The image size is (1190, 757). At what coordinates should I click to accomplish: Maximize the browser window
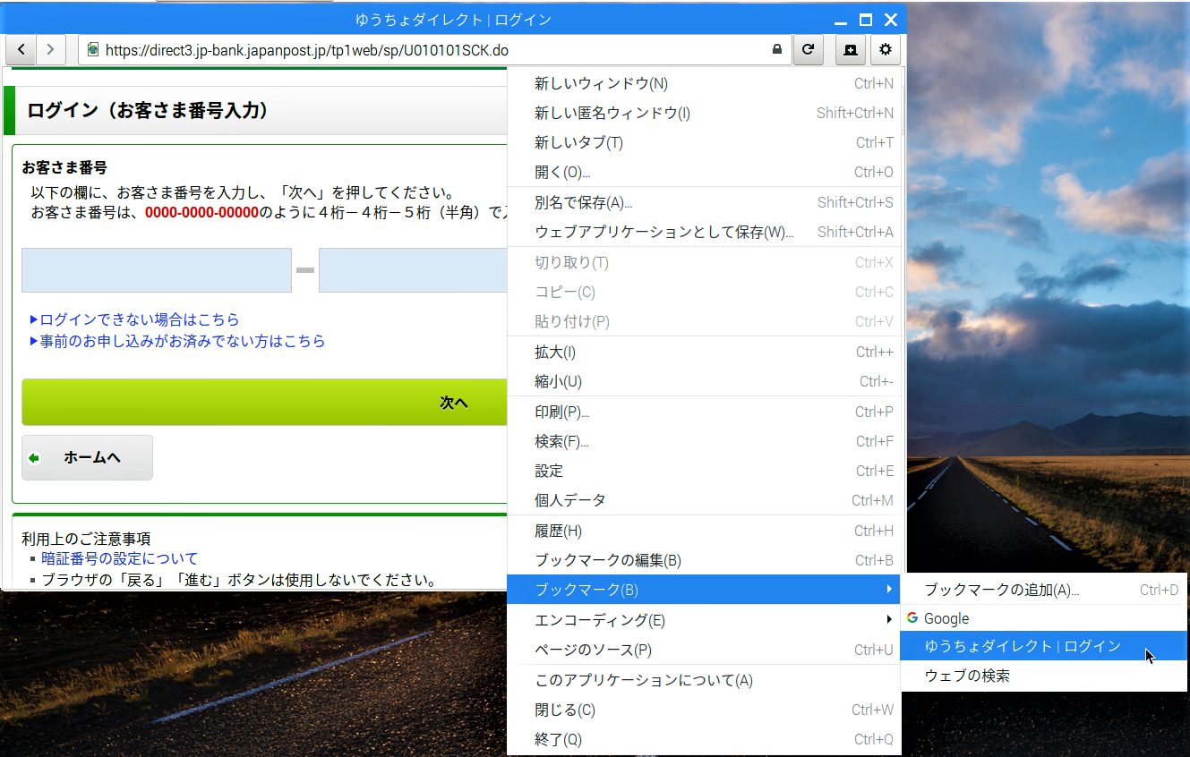point(865,20)
